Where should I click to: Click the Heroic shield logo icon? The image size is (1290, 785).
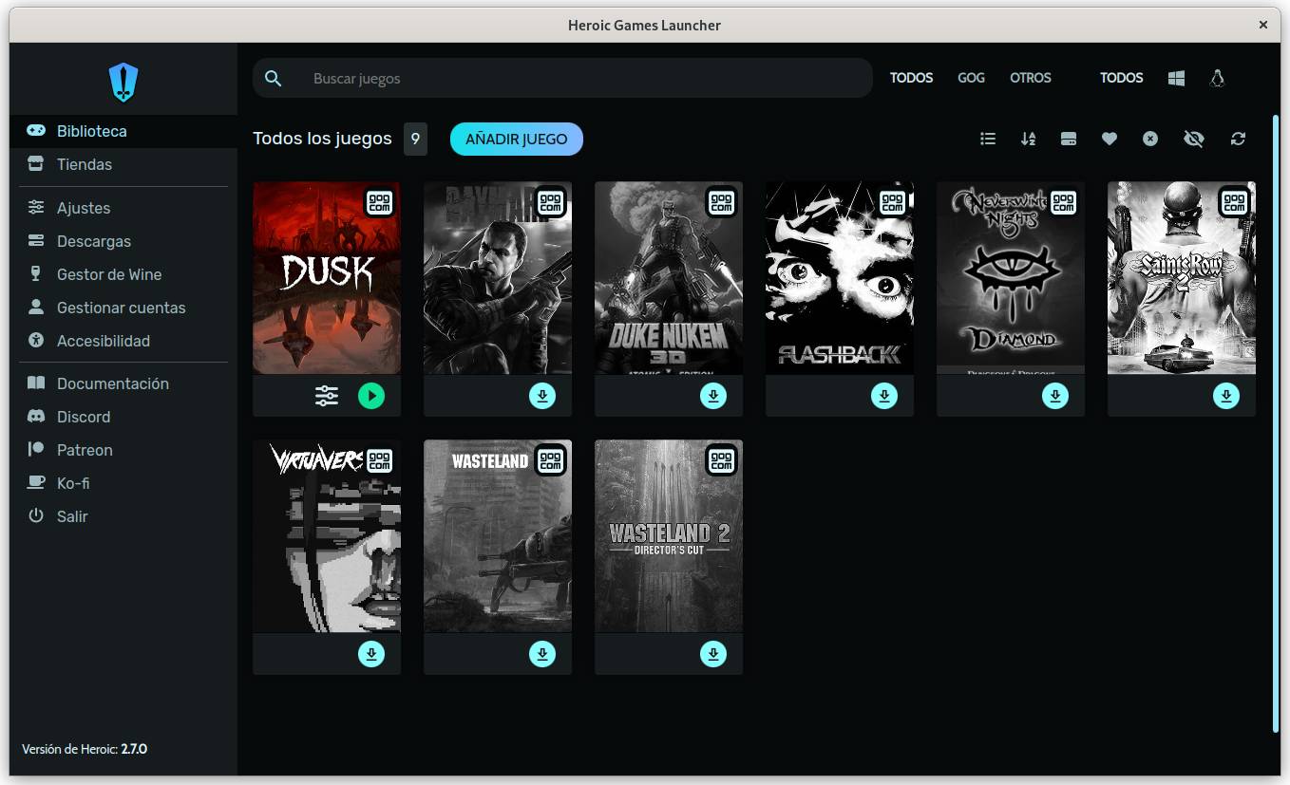(x=123, y=83)
